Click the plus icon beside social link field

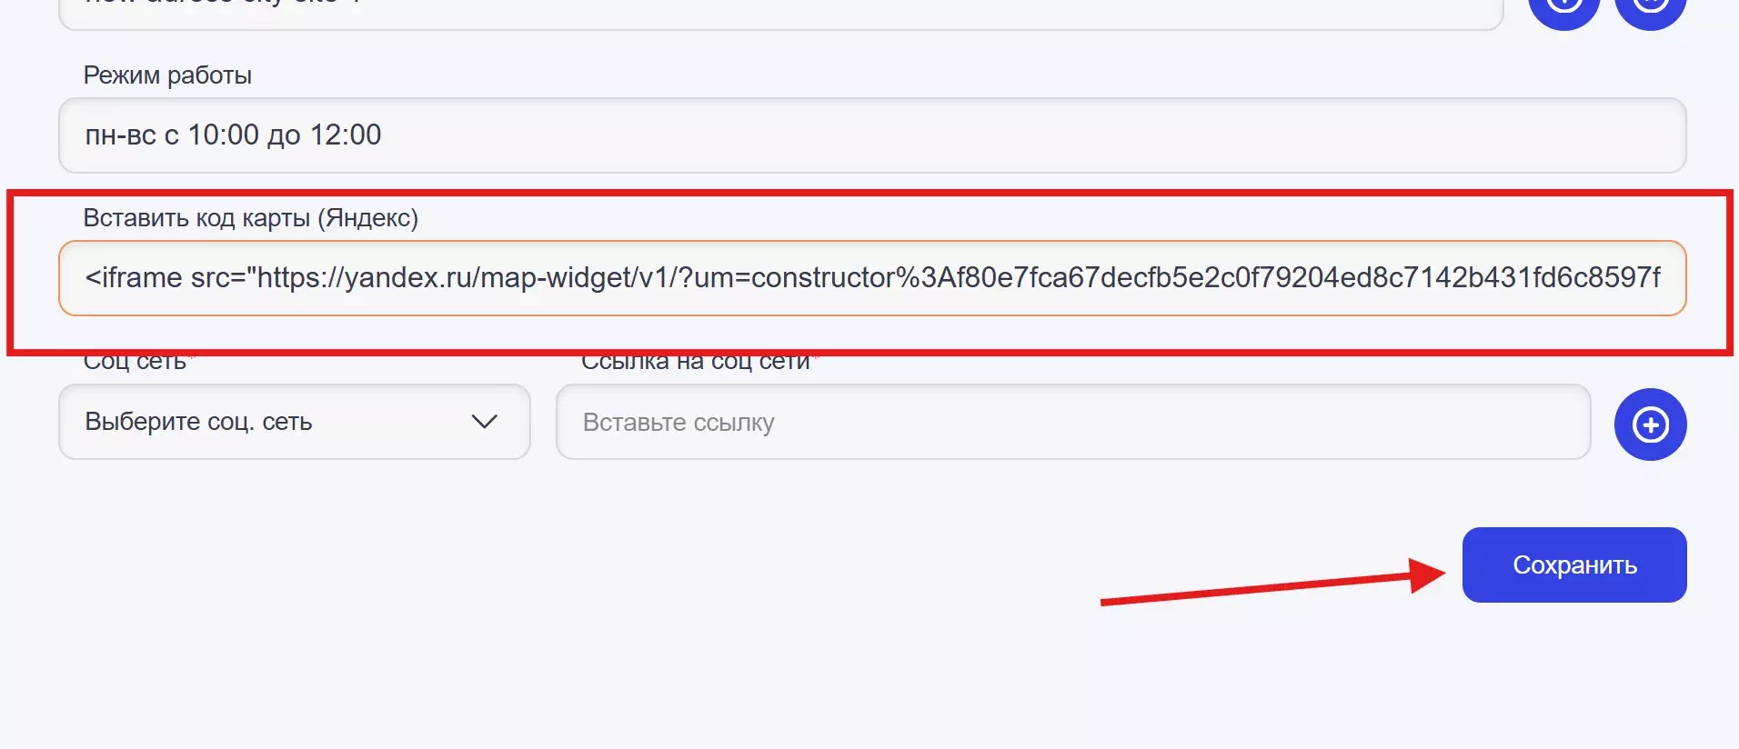(1650, 424)
